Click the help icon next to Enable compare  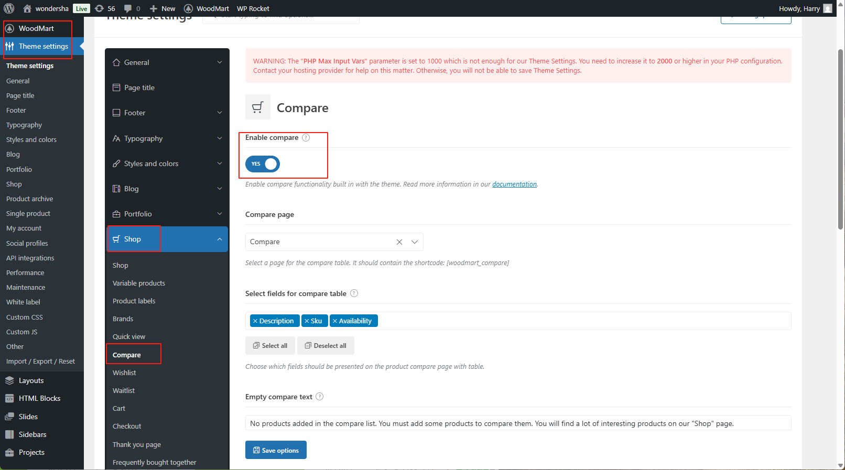(x=306, y=138)
